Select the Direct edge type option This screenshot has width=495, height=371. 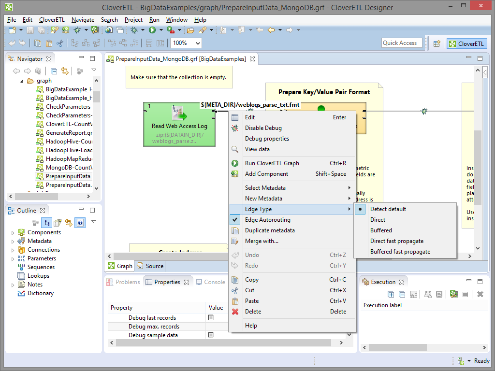[x=378, y=220]
